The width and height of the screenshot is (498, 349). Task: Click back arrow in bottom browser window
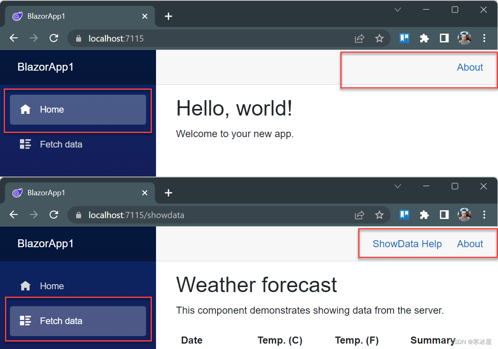(x=14, y=215)
